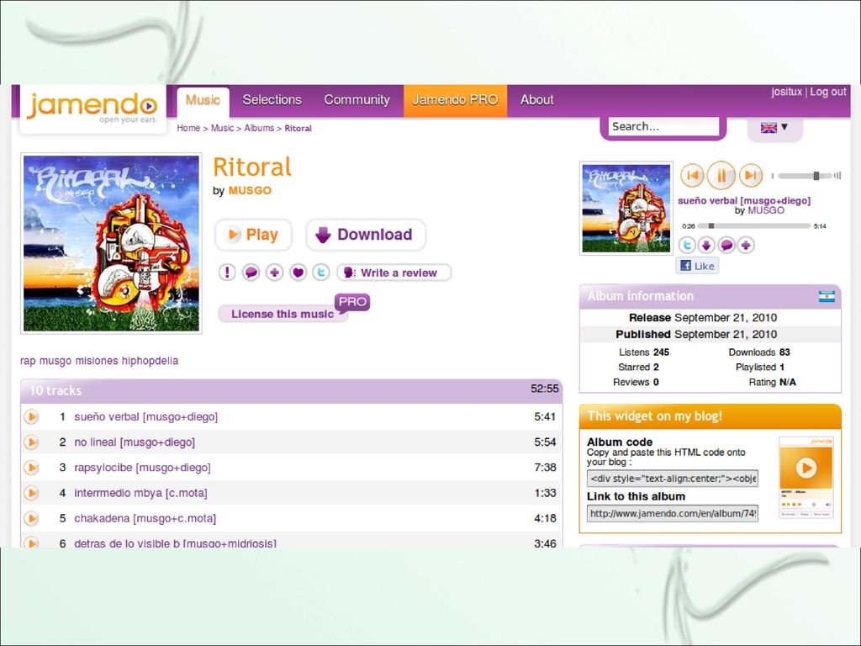This screenshot has width=861, height=646.
Task: Open the language flag dropdown
Action: 774,128
